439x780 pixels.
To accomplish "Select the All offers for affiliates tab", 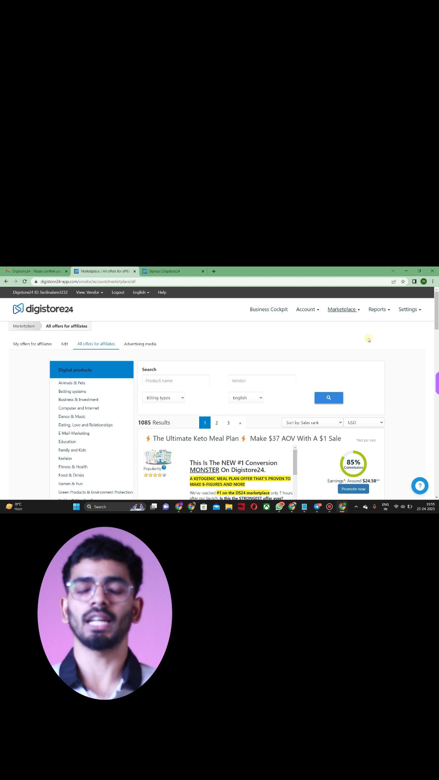I will pyautogui.click(x=96, y=344).
